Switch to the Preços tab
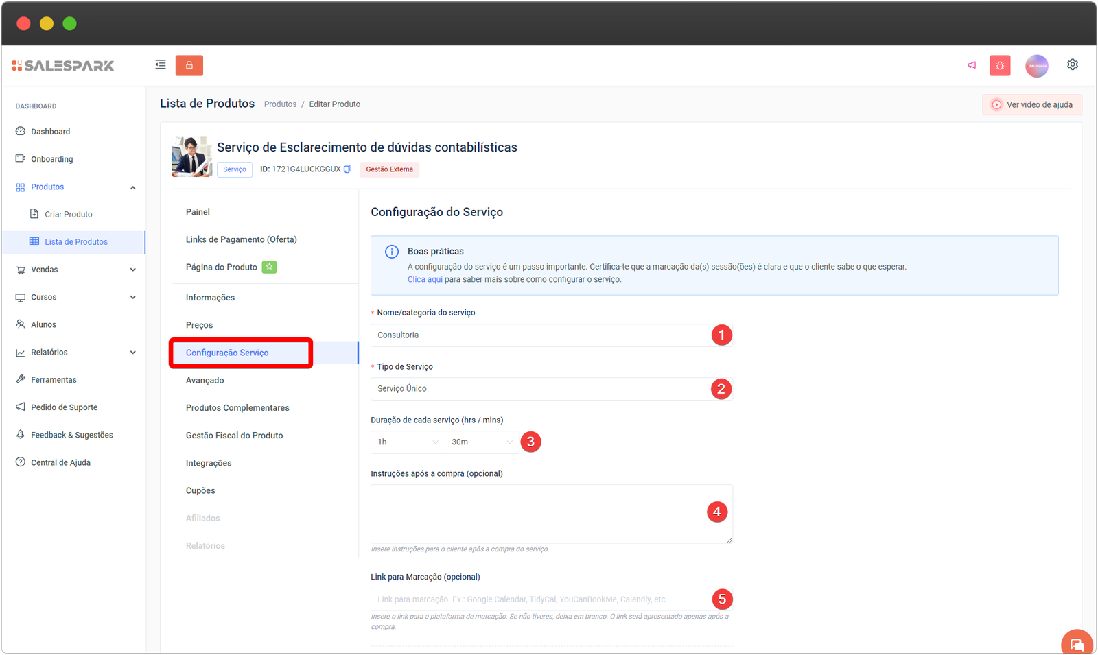1098x655 pixels. (x=199, y=325)
